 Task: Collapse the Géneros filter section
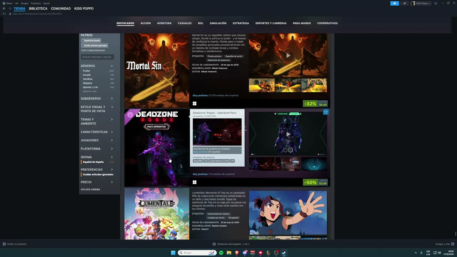pyautogui.click(x=97, y=66)
